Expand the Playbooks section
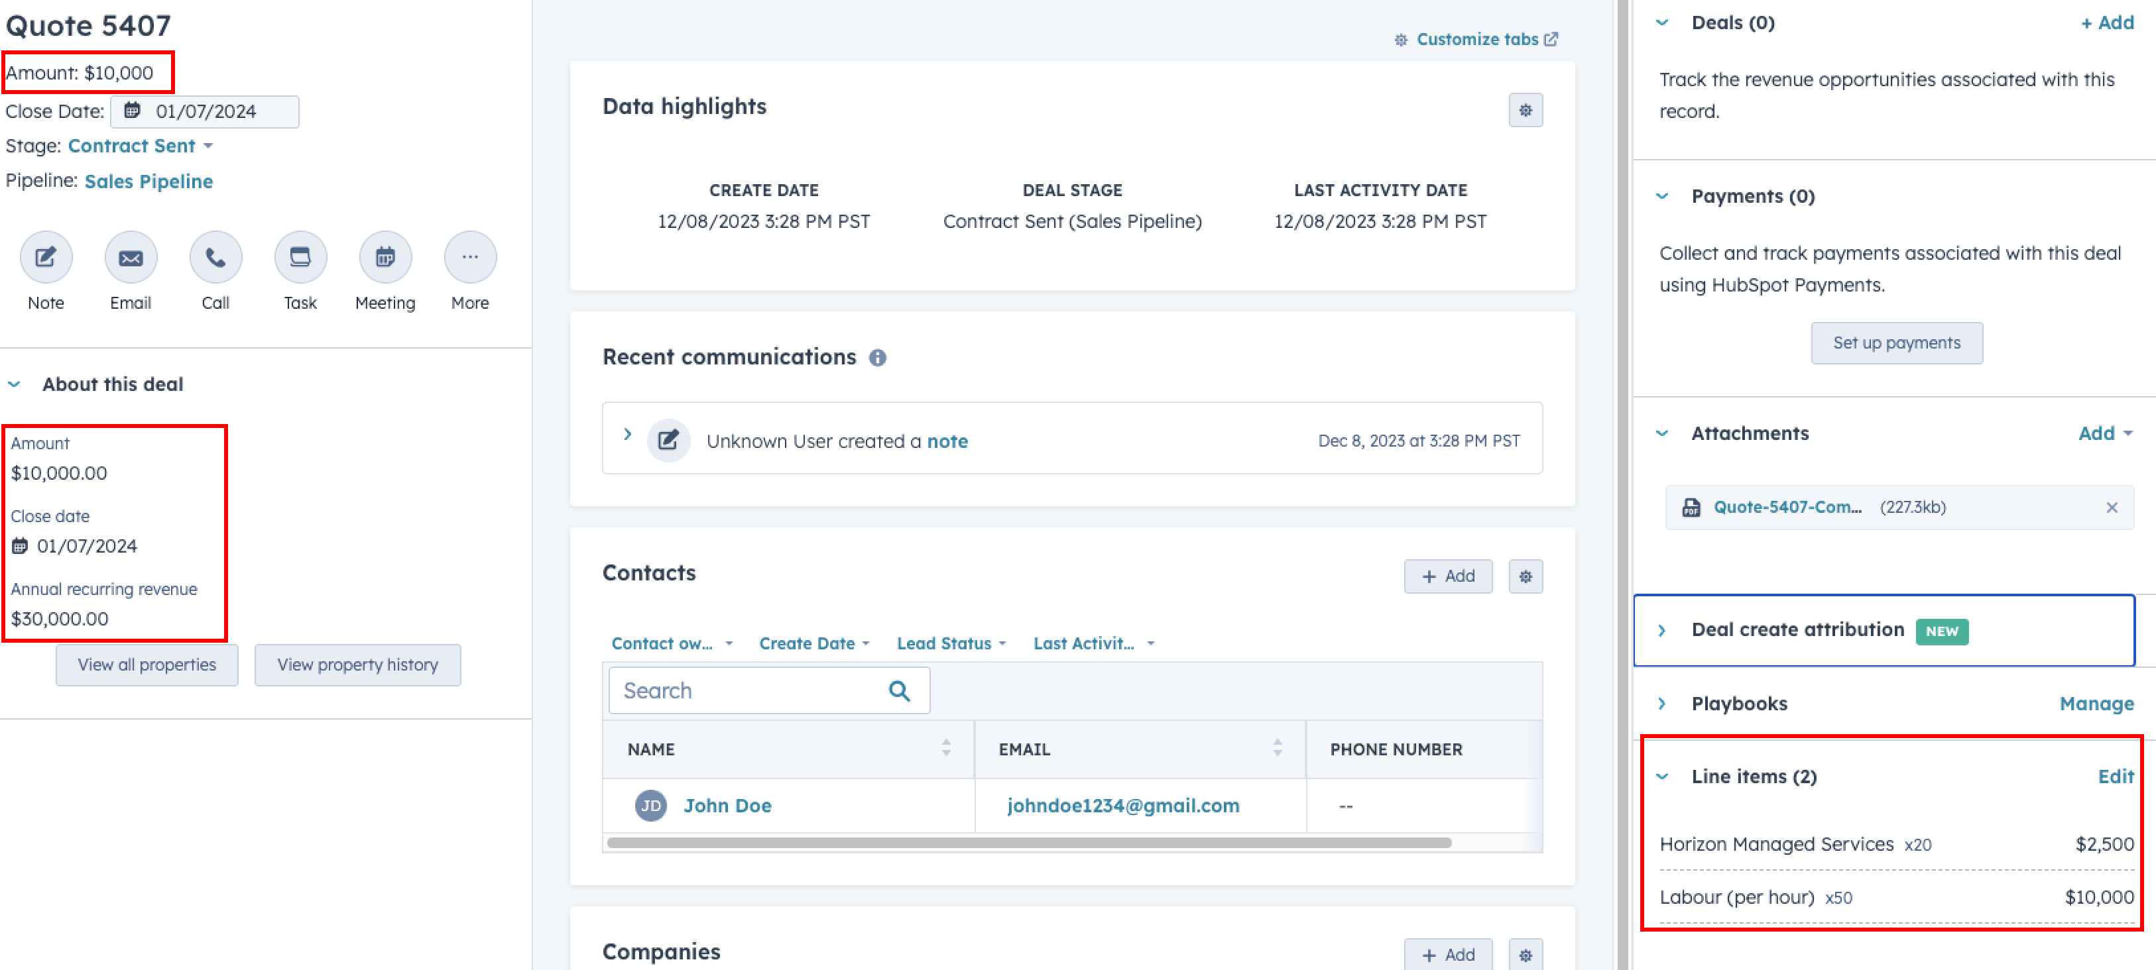 click(1662, 704)
